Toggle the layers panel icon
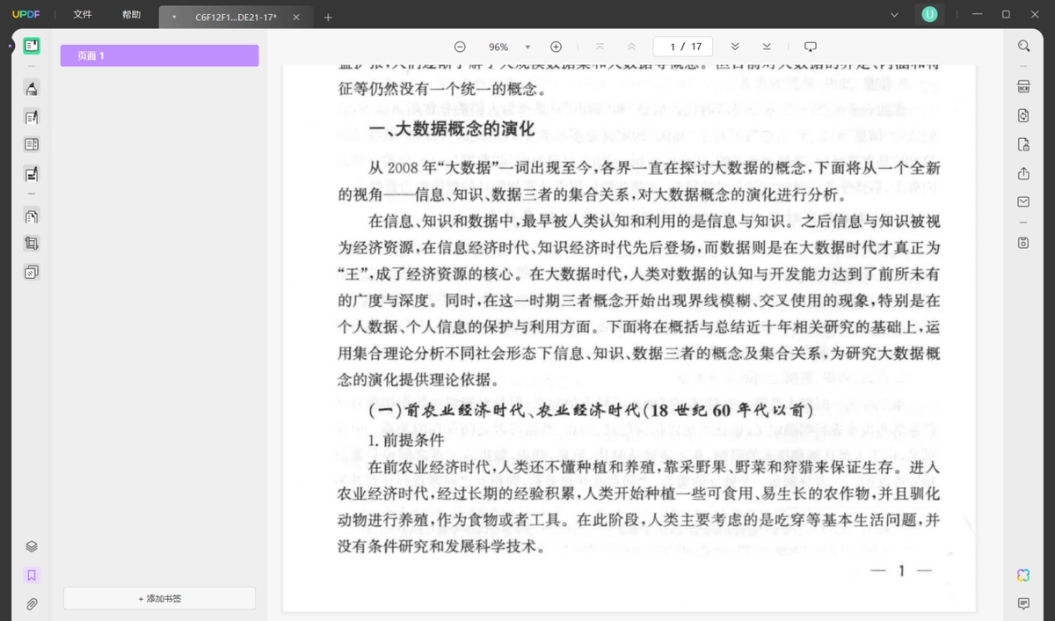Screen dimensions: 1055x621 [x=32, y=546]
